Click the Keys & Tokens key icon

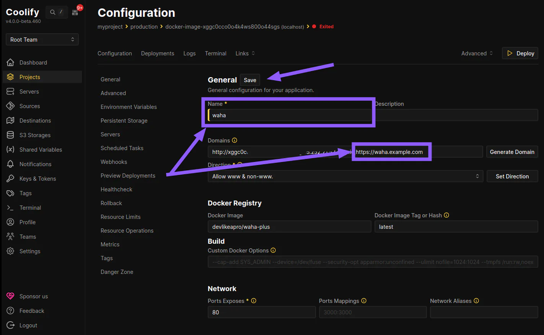click(x=10, y=179)
